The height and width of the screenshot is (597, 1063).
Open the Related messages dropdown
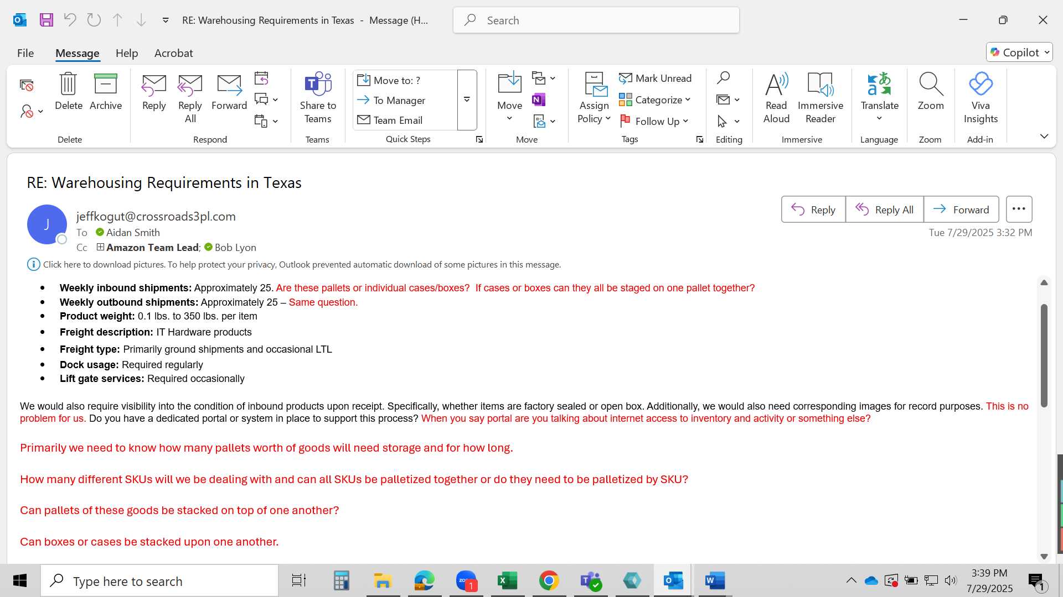click(728, 99)
